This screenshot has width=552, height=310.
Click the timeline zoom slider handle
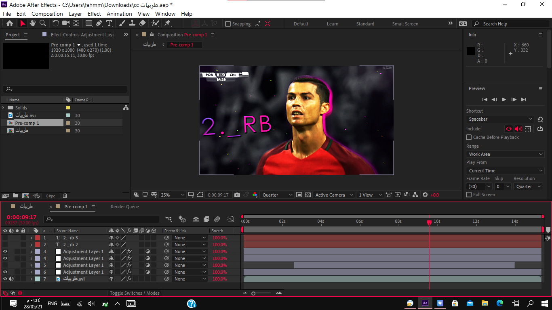[x=253, y=293]
